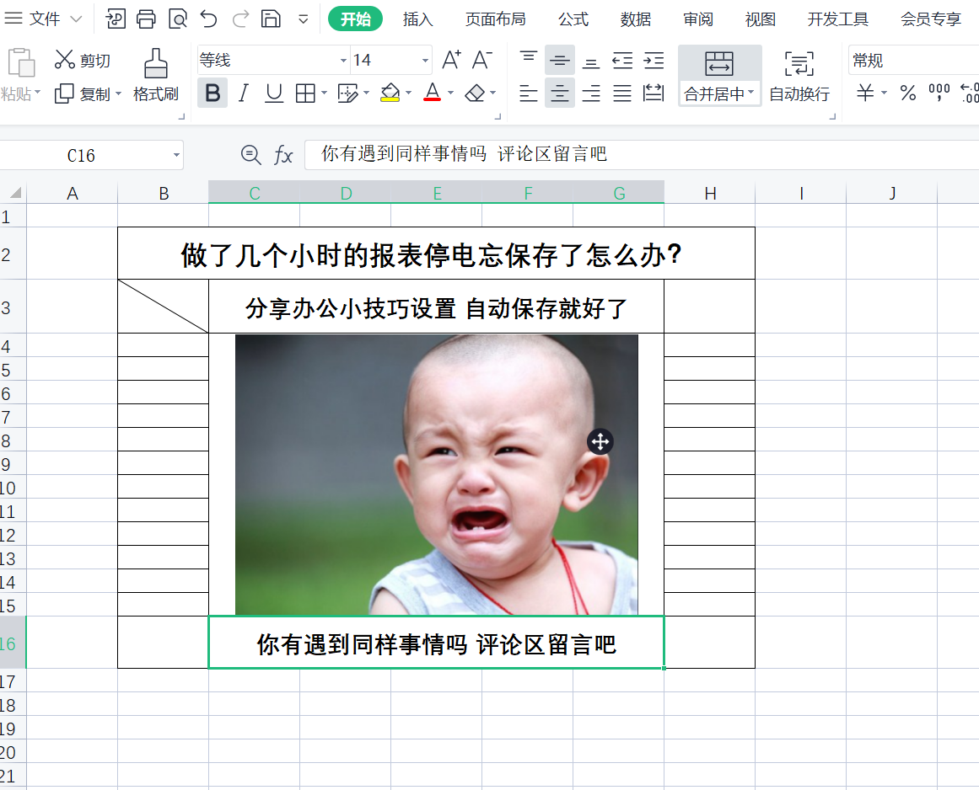Open the 数据 tab
This screenshot has width=979, height=790.
[636, 19]
